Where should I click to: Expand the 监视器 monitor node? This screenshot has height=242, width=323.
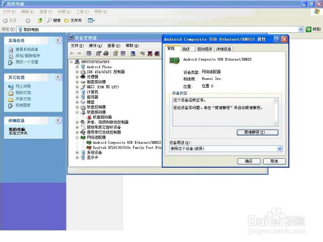(x=77, y=97)
